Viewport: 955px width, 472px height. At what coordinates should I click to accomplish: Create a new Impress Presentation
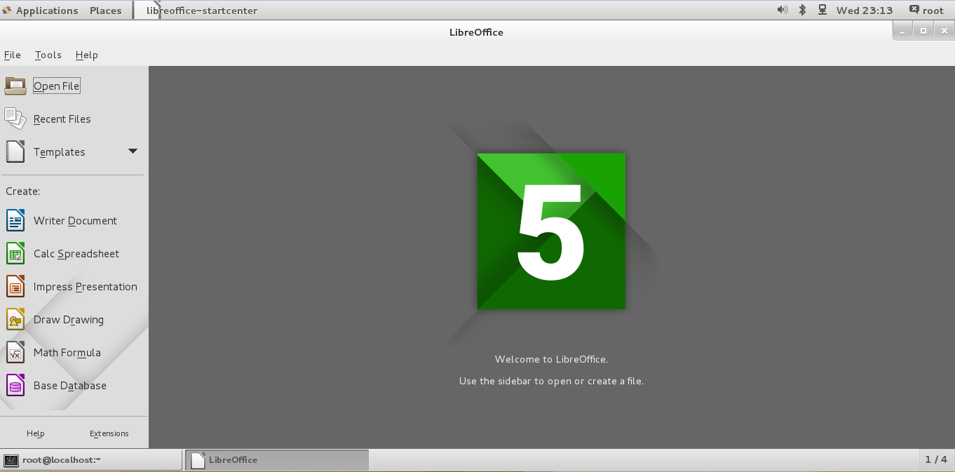[86, 287]
